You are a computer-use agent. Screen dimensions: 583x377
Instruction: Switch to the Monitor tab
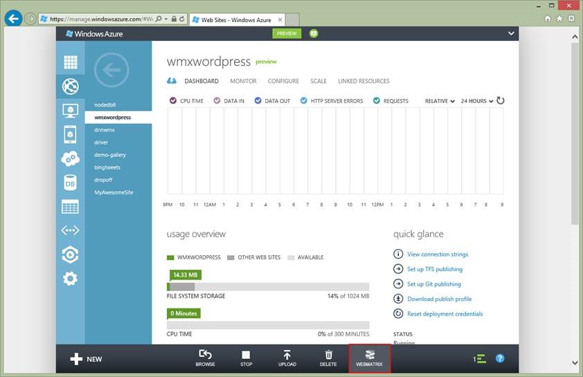(x=243, y=81)
